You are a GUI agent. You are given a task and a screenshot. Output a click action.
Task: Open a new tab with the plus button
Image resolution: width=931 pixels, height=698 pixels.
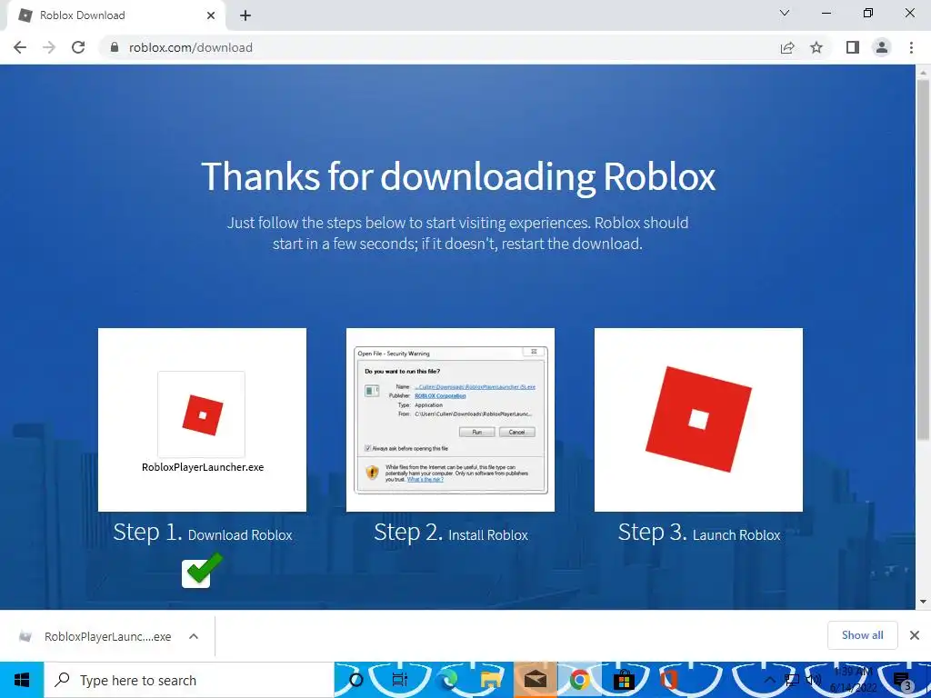point(245,16)
